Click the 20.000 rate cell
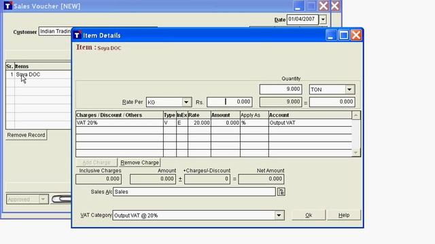Viewport: 435px width, 244px height. (x=199, y=123)
